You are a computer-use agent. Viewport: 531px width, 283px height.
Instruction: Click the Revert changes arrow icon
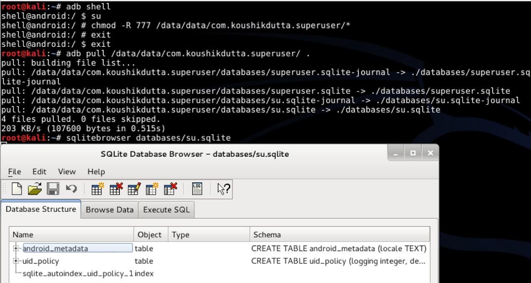(x=71, y=189)
